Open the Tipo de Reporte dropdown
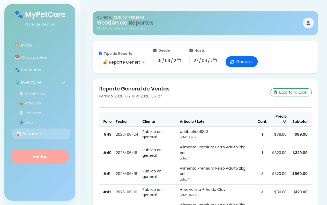Viewport: 327px width, 205px height. 124,62
